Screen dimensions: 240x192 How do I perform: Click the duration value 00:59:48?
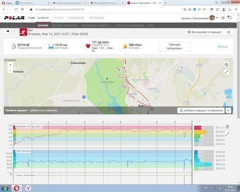click(x=24, y=45)
